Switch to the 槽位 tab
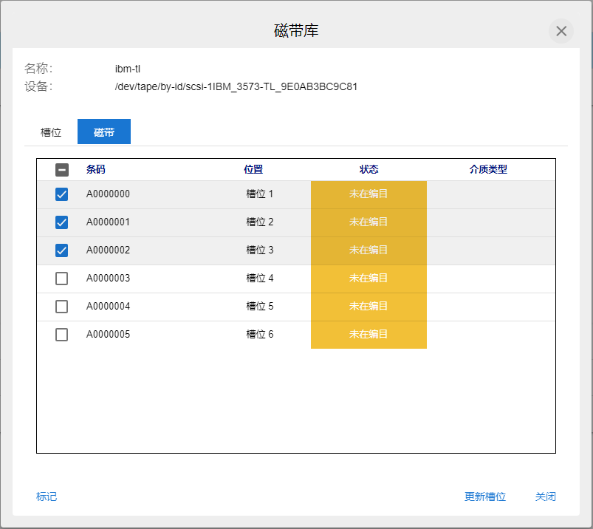Viewport: 593px width, 529px height. [51, 132]
